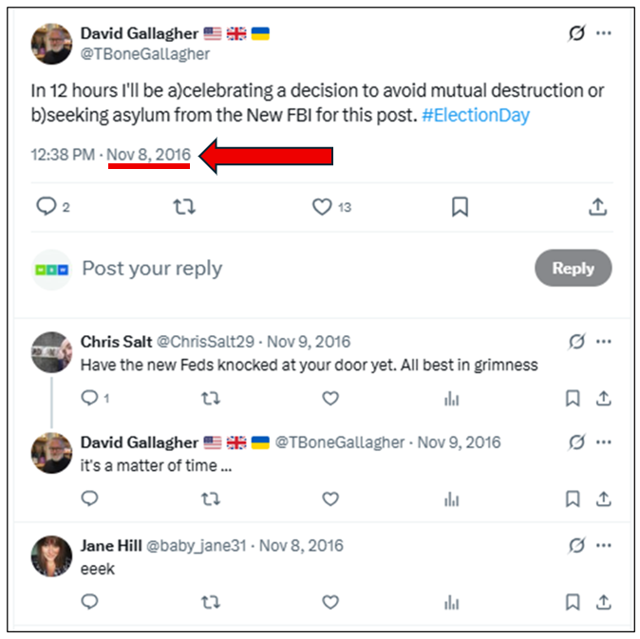Open more options on Chris Salt's reply

604,342
